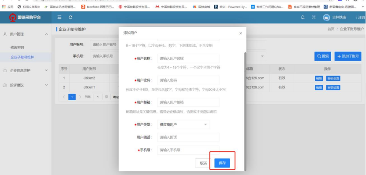Open 商家不规范素材整理 bookmark
Viewport: 366px width, 175px height.
[x=304, y=7]
